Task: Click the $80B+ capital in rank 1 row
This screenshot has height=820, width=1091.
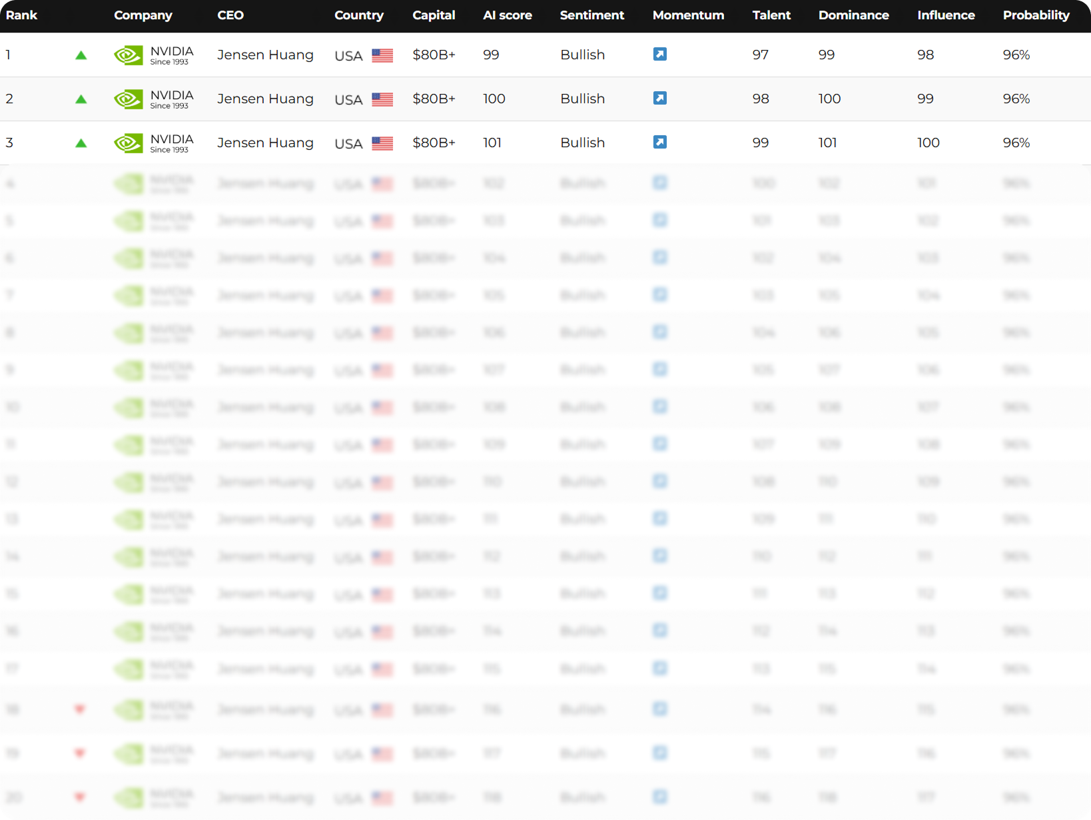Action: [434, 55]
